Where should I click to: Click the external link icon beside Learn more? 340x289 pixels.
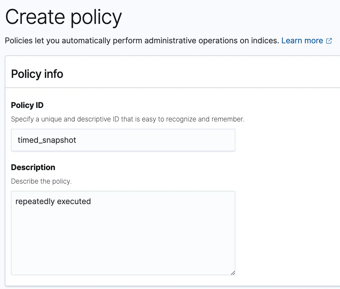[x=329, y=41]
